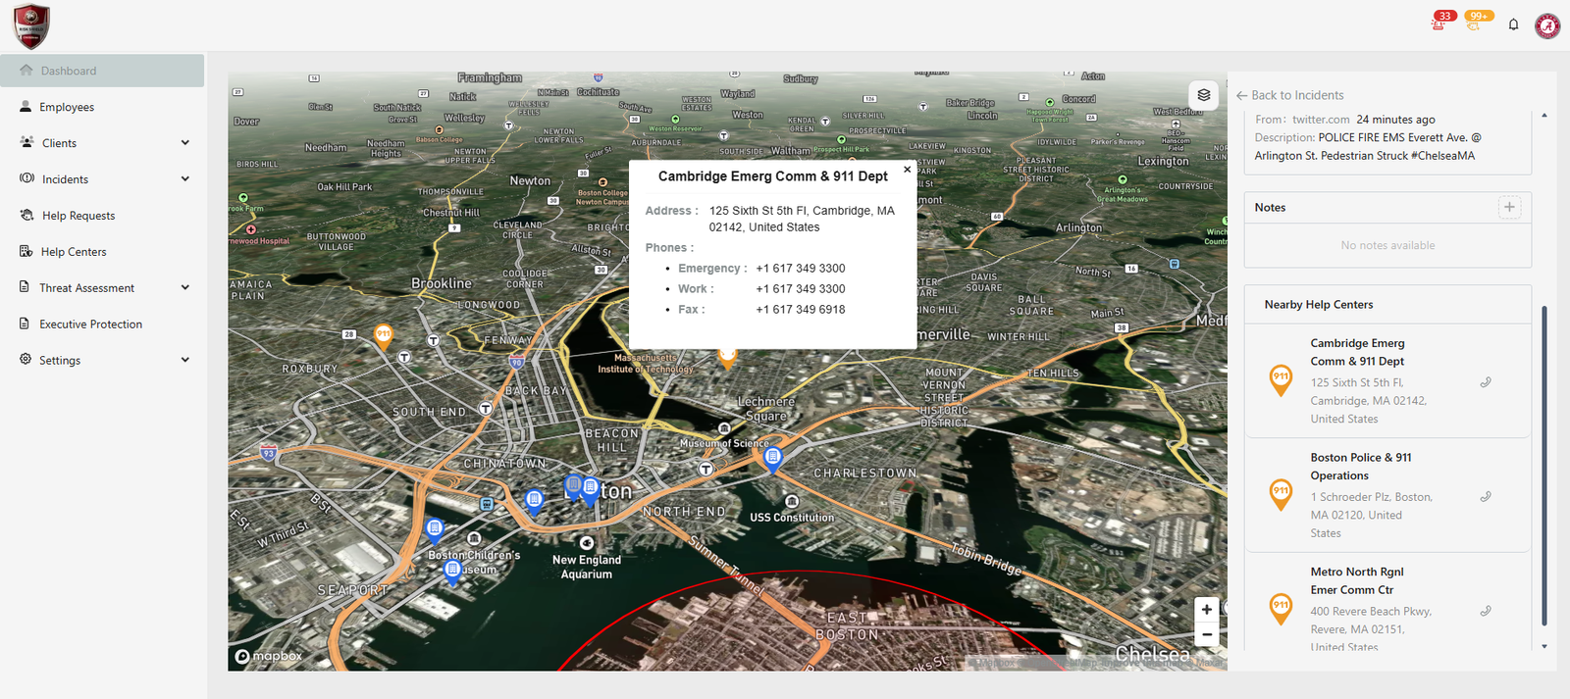Viewport: 1570px width, 699px height.
Task: Expand the Settings menu chevron
Action: click(x=185, y=360)
